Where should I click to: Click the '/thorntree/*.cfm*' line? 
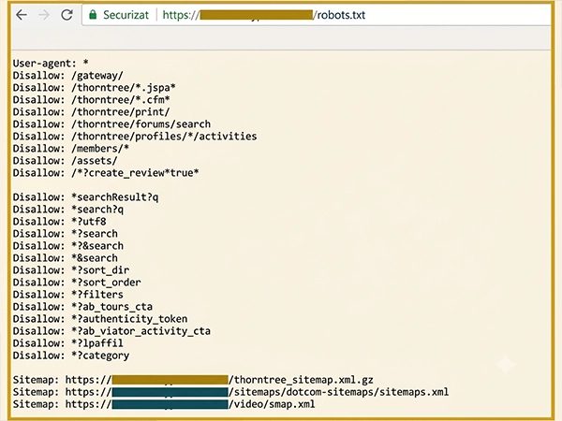[x=92, y=100]
